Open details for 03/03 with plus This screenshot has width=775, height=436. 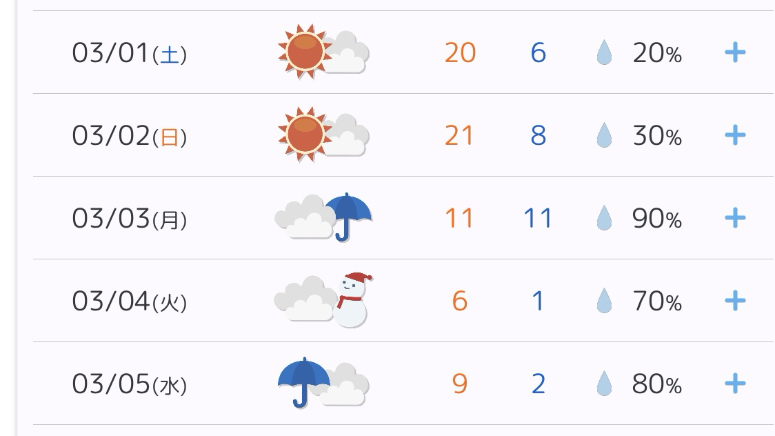click(x=735, y=218)
